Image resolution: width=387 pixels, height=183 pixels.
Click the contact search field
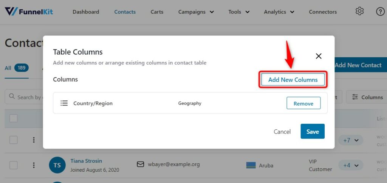coord(24,97)
